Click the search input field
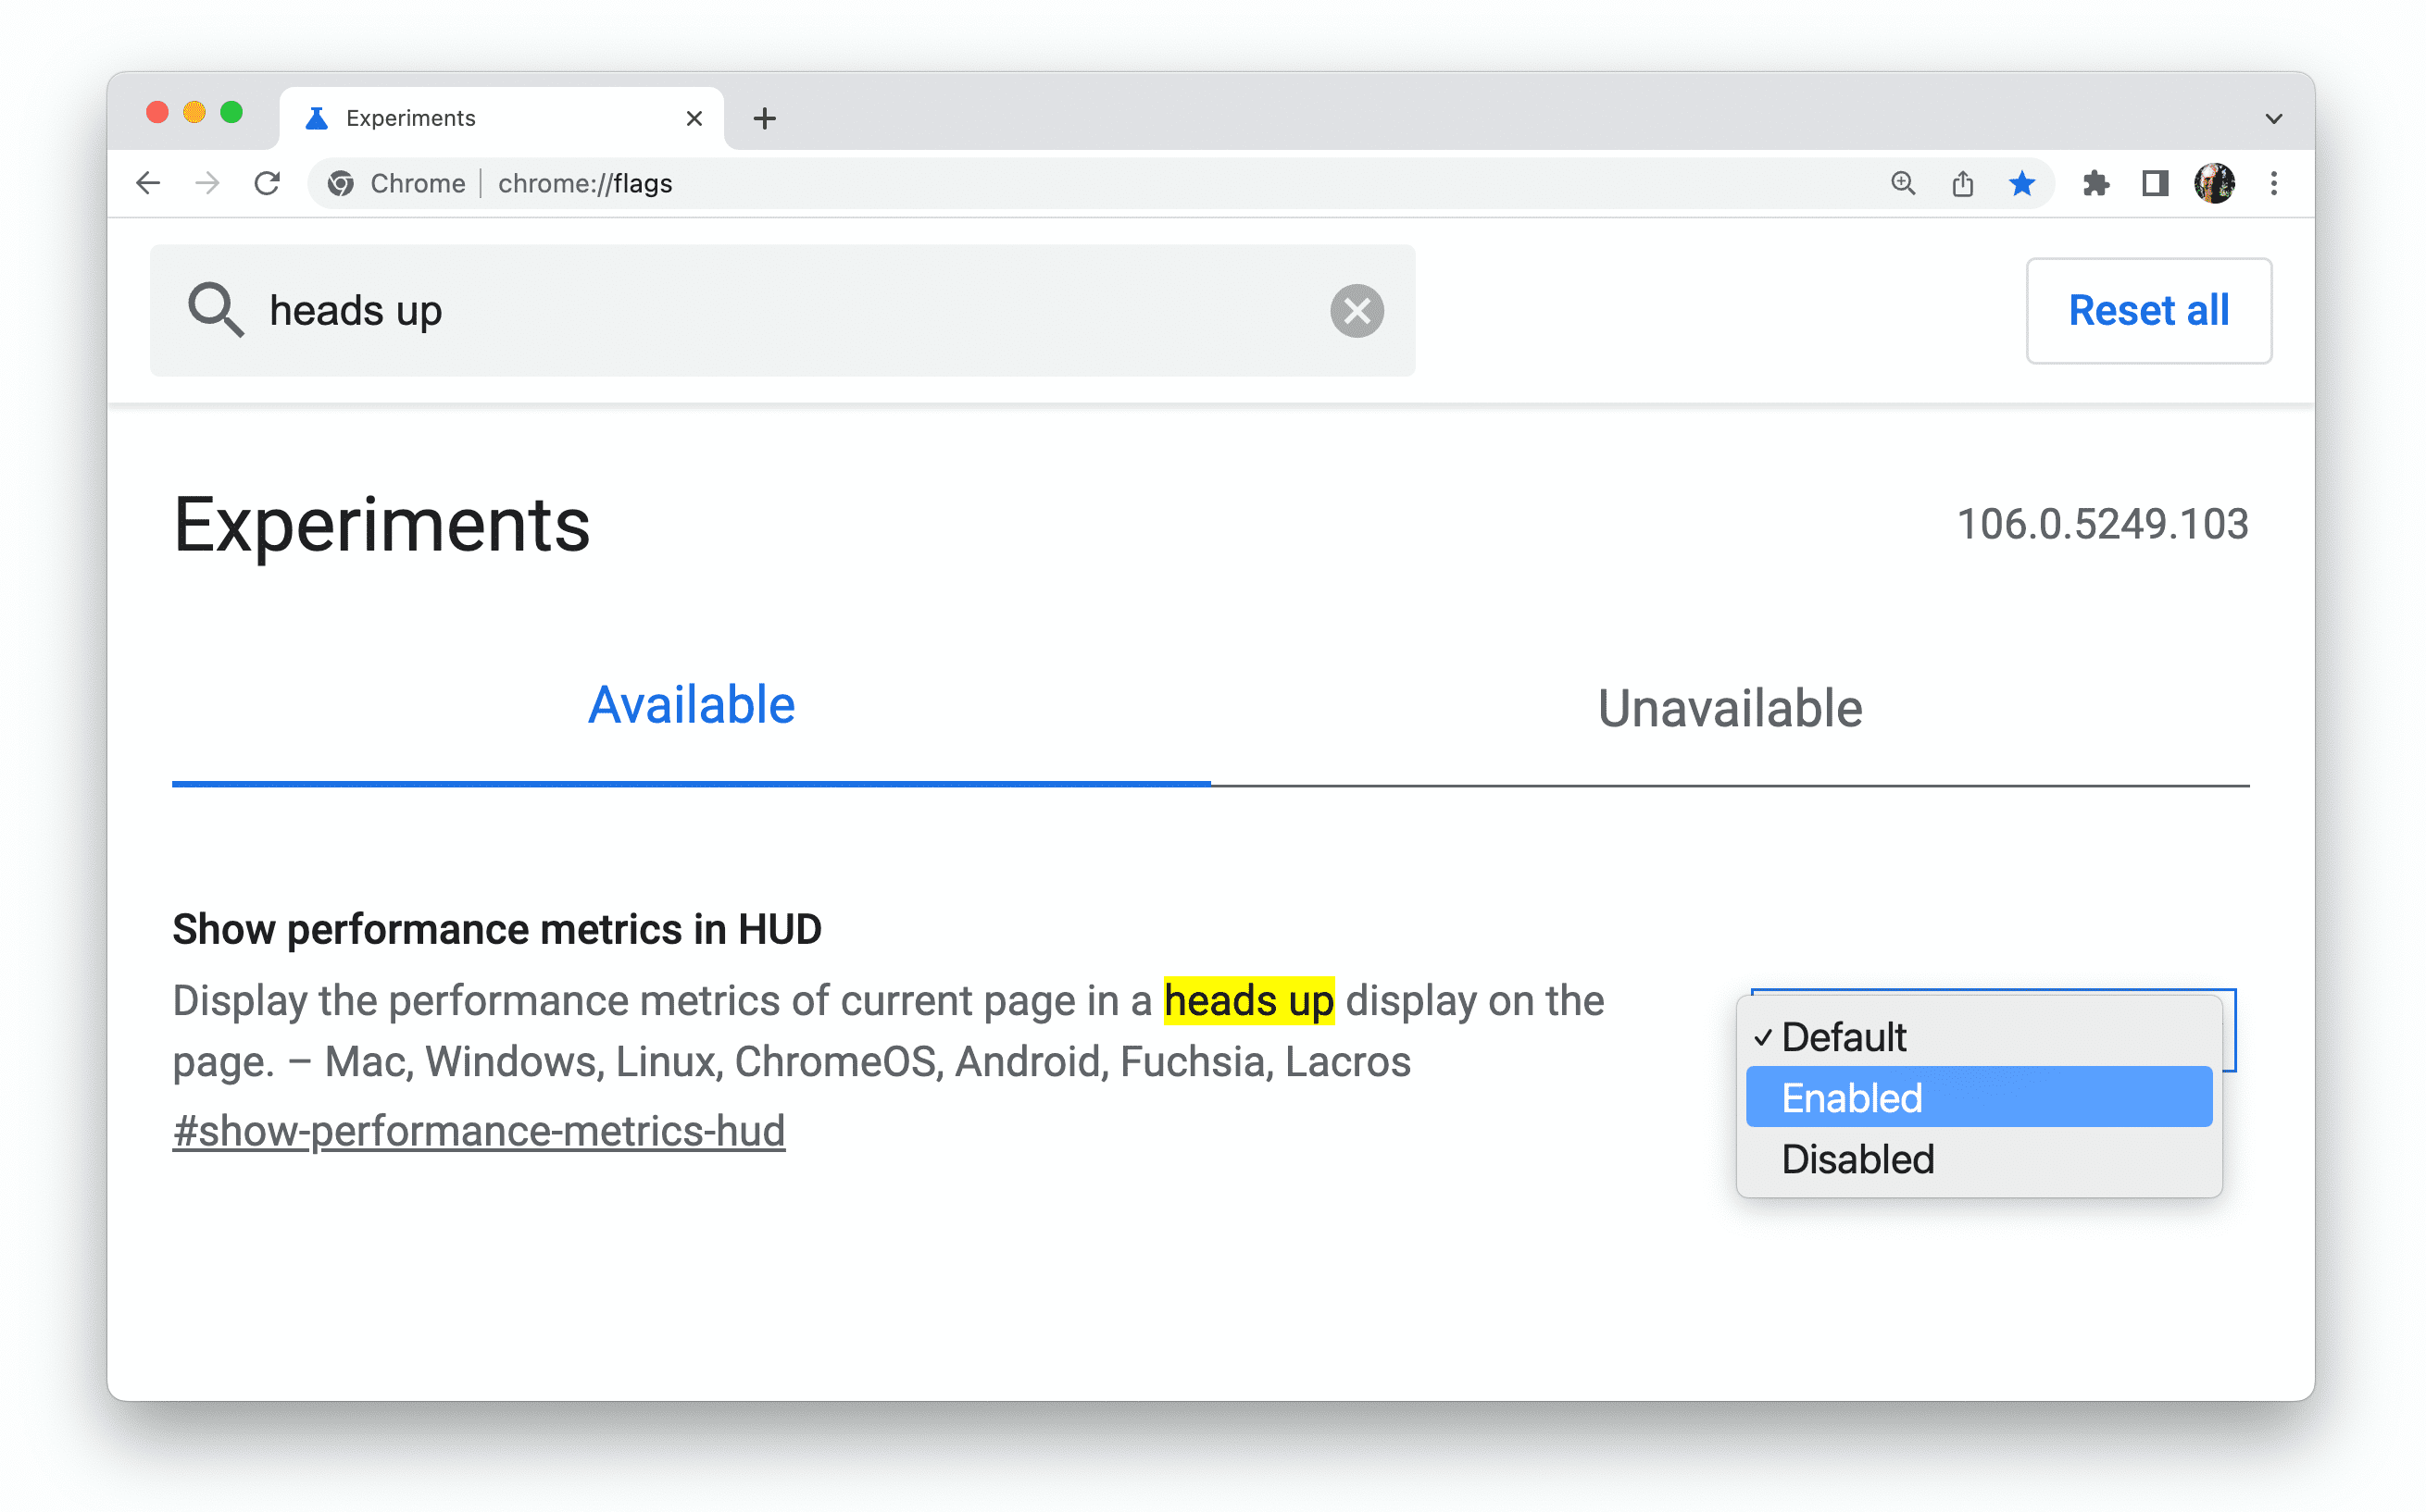This screenshot has height=1512, width=2426. click(x=782, y=312)
